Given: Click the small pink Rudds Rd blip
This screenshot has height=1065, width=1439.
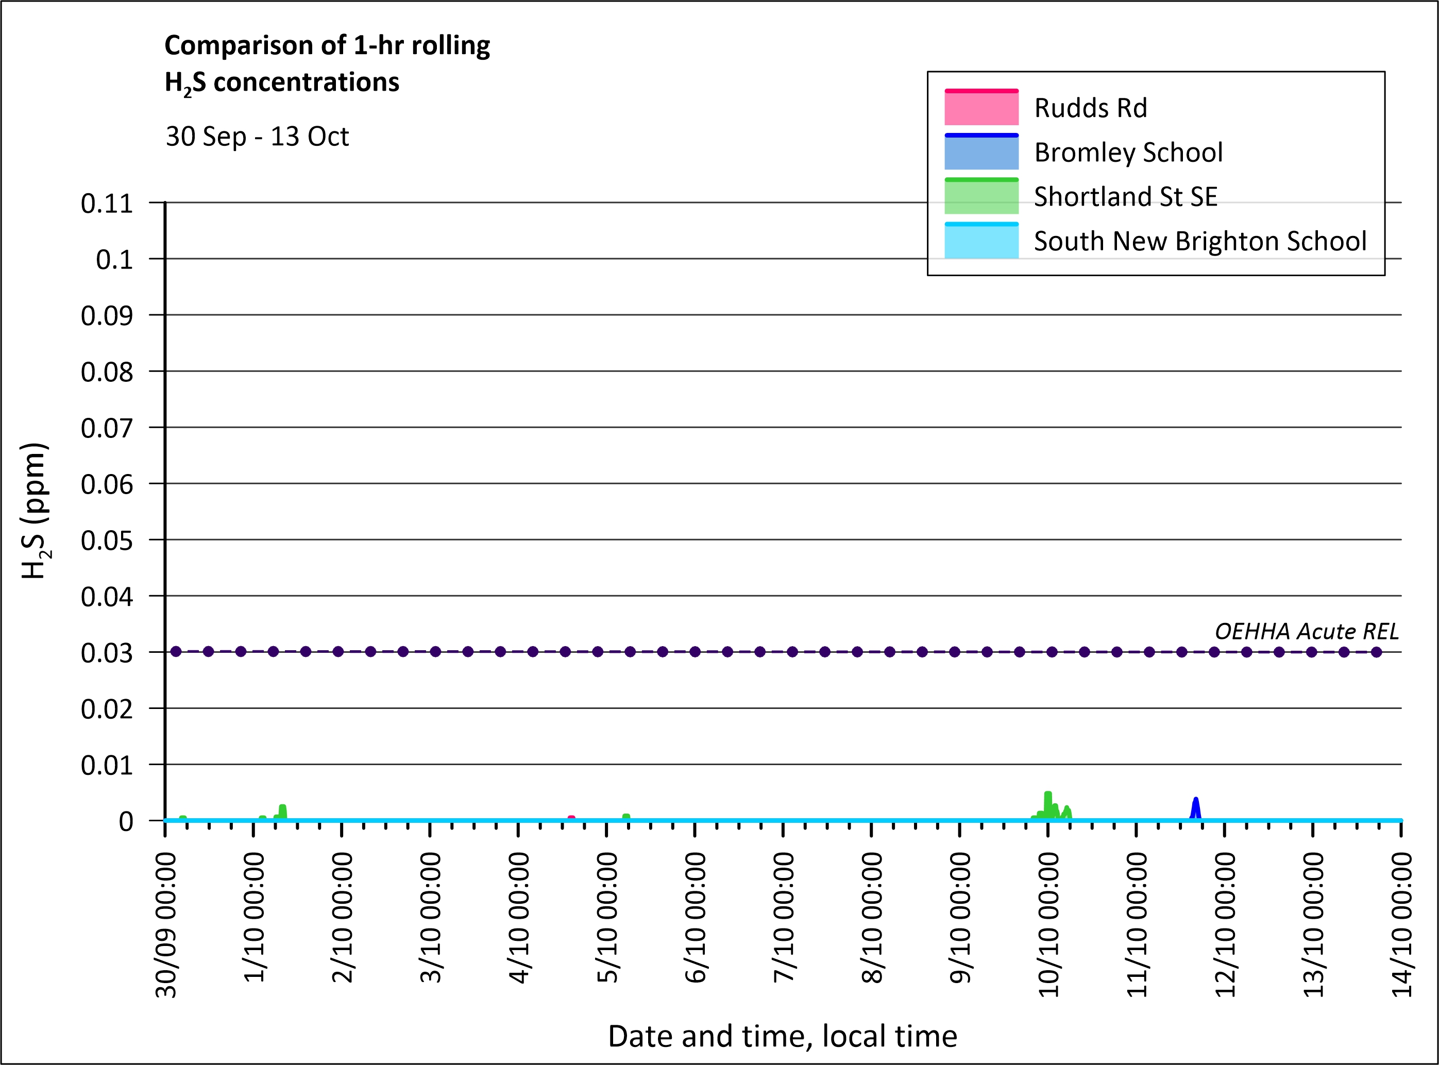Looking at the screenshot, I should 571,818.
